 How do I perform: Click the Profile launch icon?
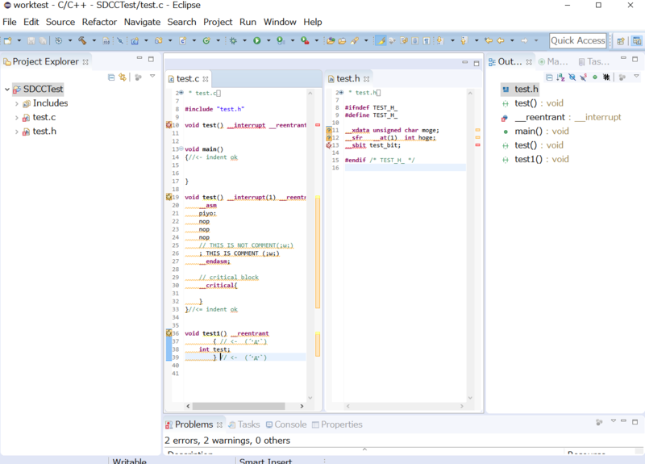(x=281, y=40)
